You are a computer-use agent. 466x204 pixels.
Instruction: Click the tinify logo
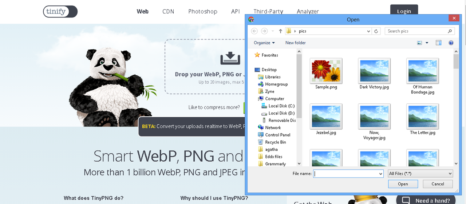pyautogui.click(x=60, y=11)
